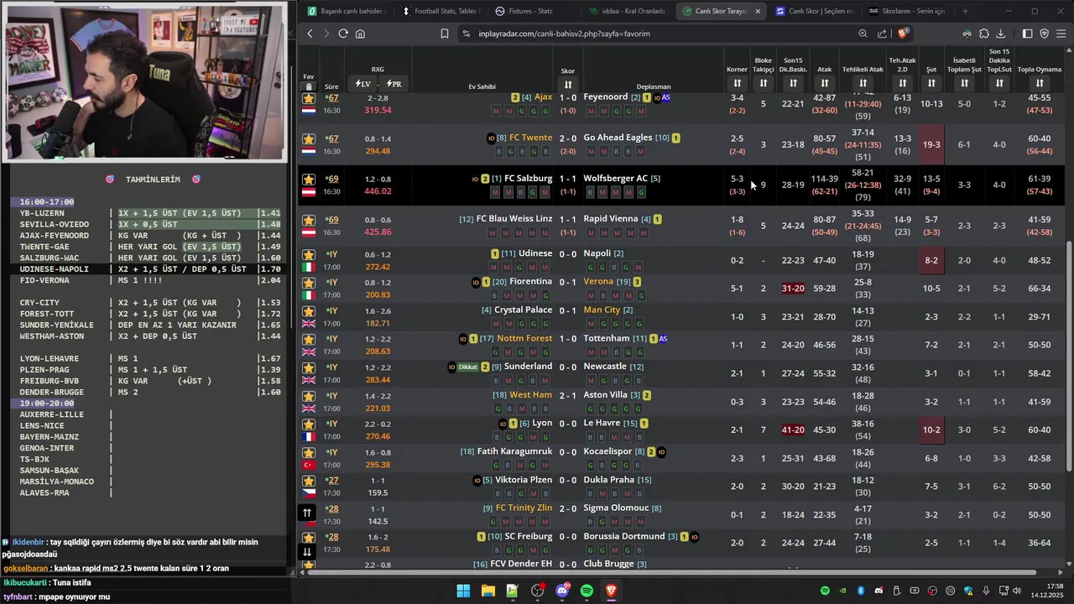Open the browser home page icon
Screen dimensions: 1074x604
tap(360, 34)
